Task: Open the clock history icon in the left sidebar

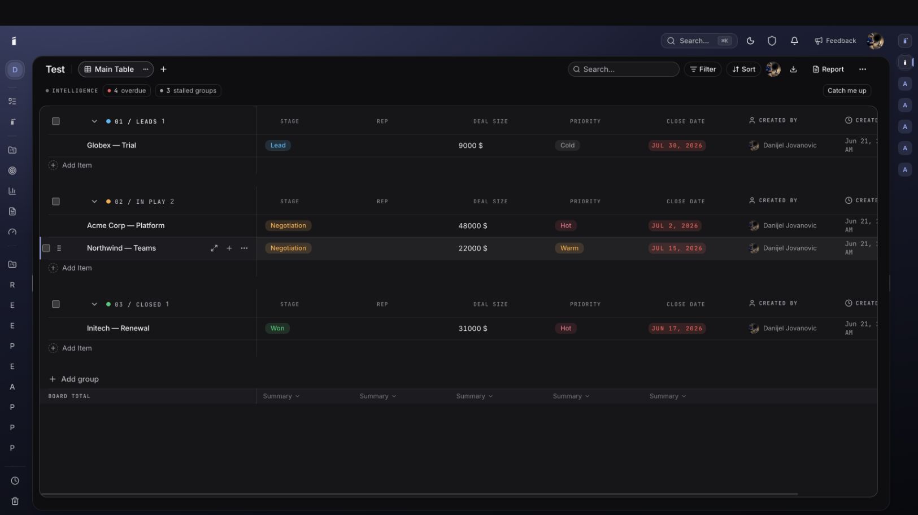Action: coord(15,481)
